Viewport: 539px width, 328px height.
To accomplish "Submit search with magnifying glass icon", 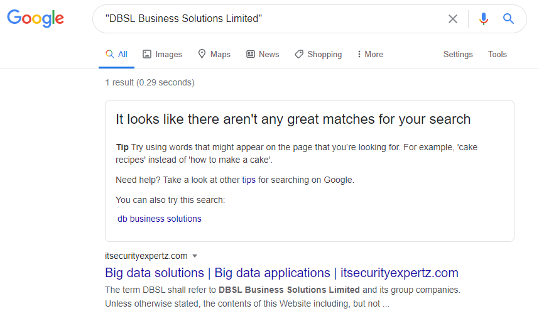I will click(508, 19).
